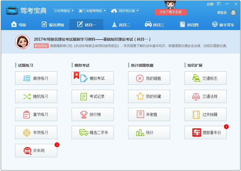
Task: Start 模拟考试 mock exam button
Action: (x=92, y=78)
